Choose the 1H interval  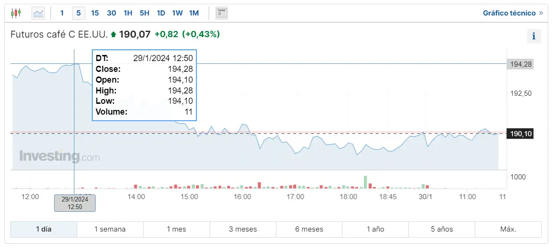(128, 13)
